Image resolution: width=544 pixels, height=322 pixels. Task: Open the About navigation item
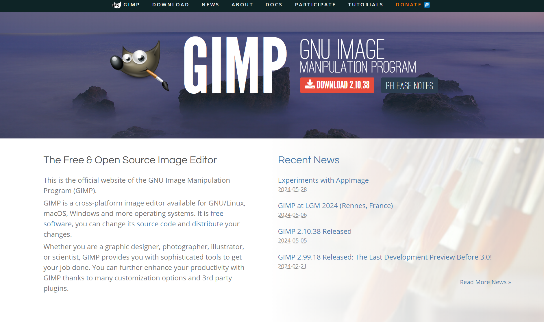pyautogui.click(x=242, y=5)
